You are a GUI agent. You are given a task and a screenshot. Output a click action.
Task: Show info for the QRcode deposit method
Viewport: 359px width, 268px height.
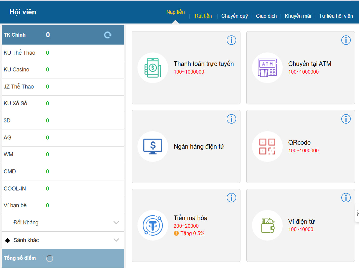coord(346,119)
